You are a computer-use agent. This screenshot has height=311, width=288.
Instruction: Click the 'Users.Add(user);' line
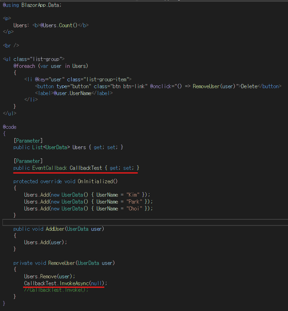(x=45, y=242)
